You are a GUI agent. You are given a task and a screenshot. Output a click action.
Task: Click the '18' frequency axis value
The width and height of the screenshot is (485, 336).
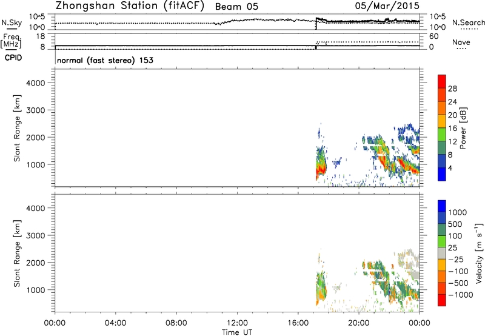click(x=40, y=36)
